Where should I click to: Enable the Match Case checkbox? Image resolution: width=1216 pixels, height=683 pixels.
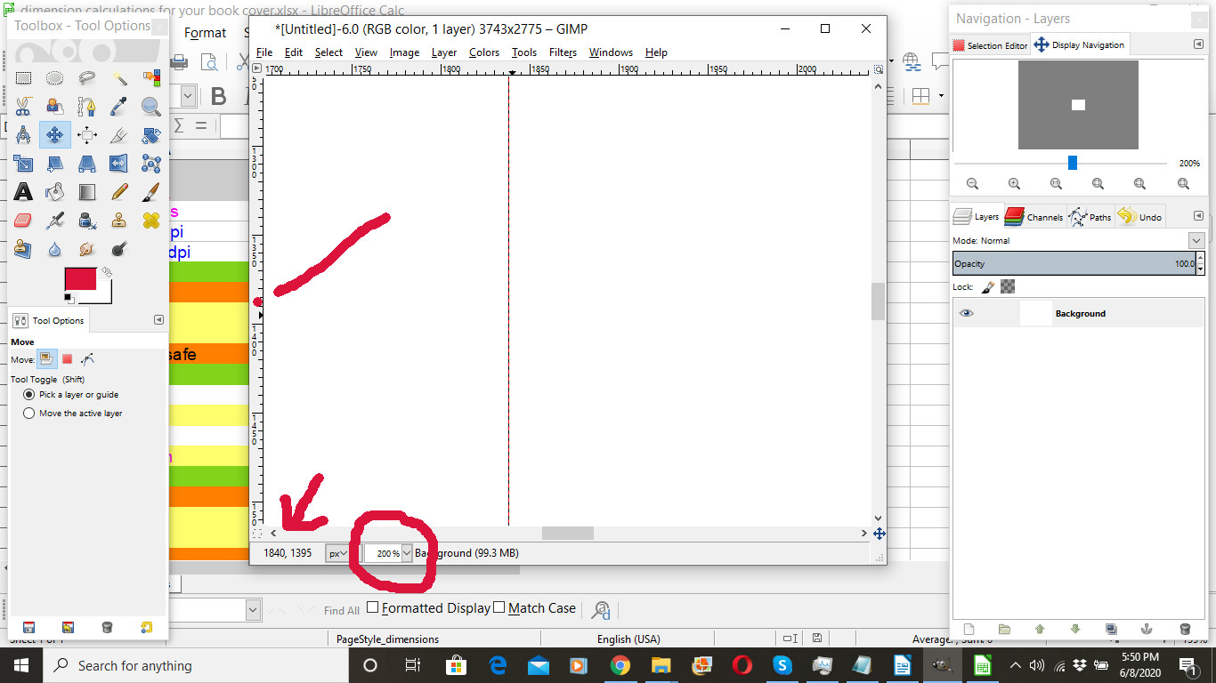coord(499,607)
